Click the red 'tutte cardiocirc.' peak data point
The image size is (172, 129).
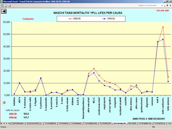click(163, 27)
